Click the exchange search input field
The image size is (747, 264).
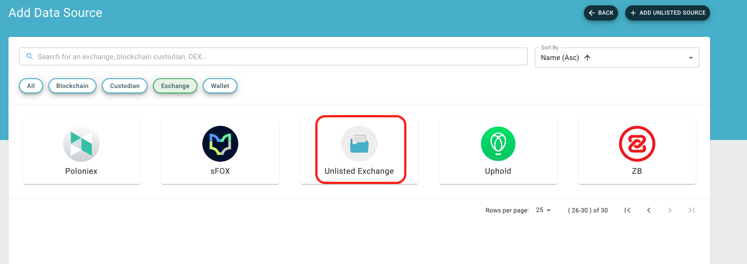[273, 56]
